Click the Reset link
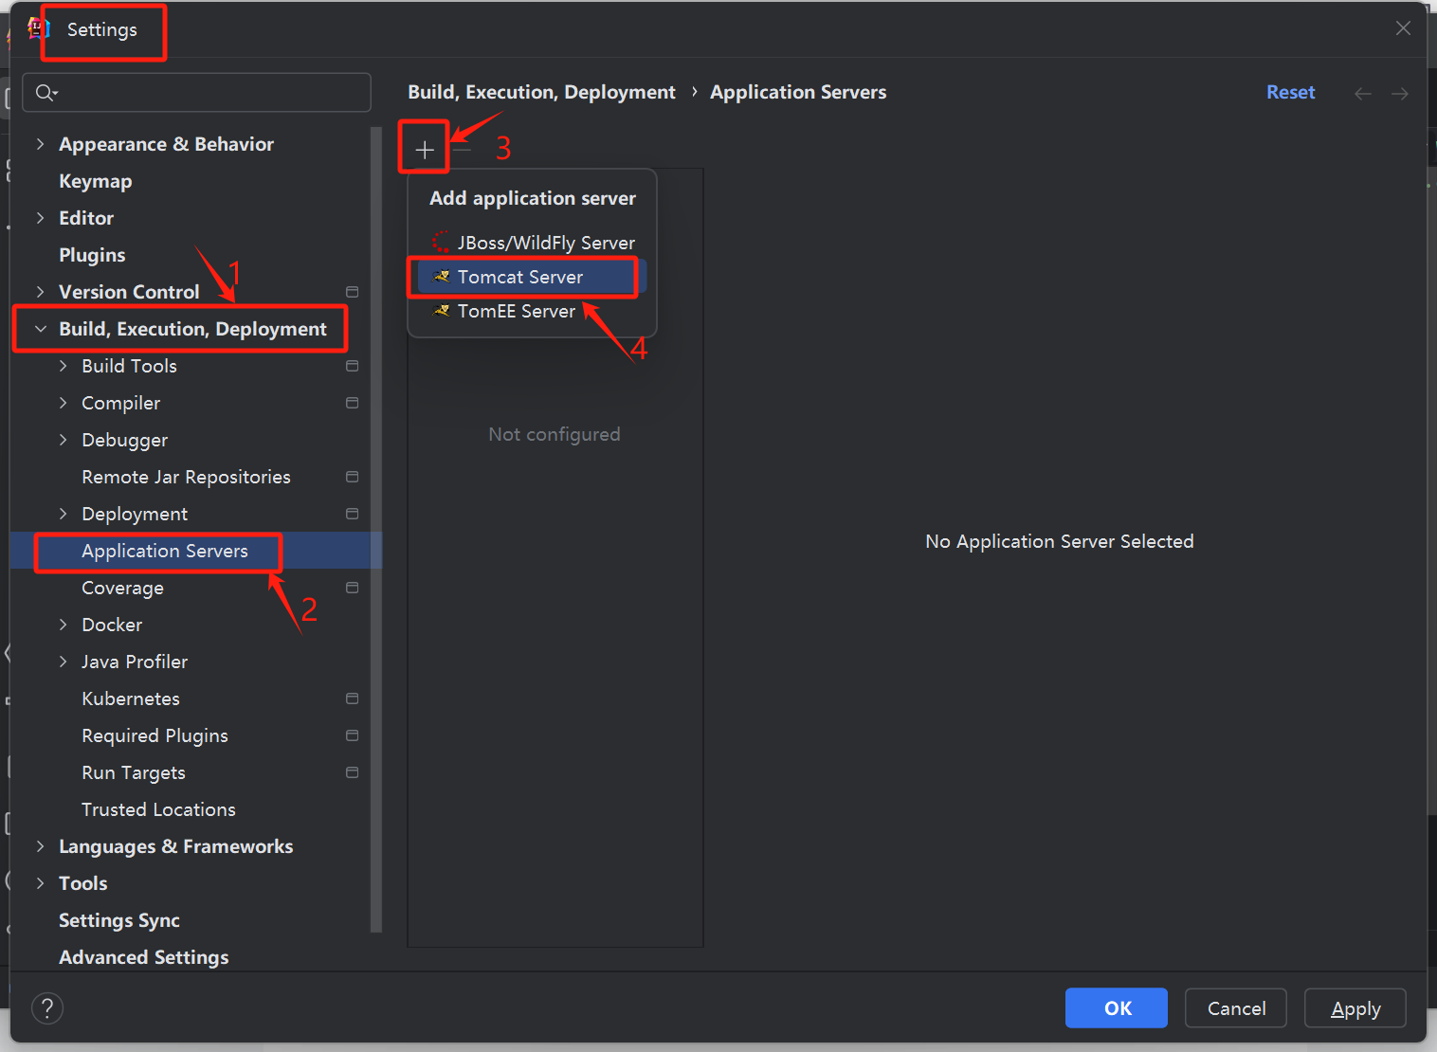 [x=1291, y=92]
